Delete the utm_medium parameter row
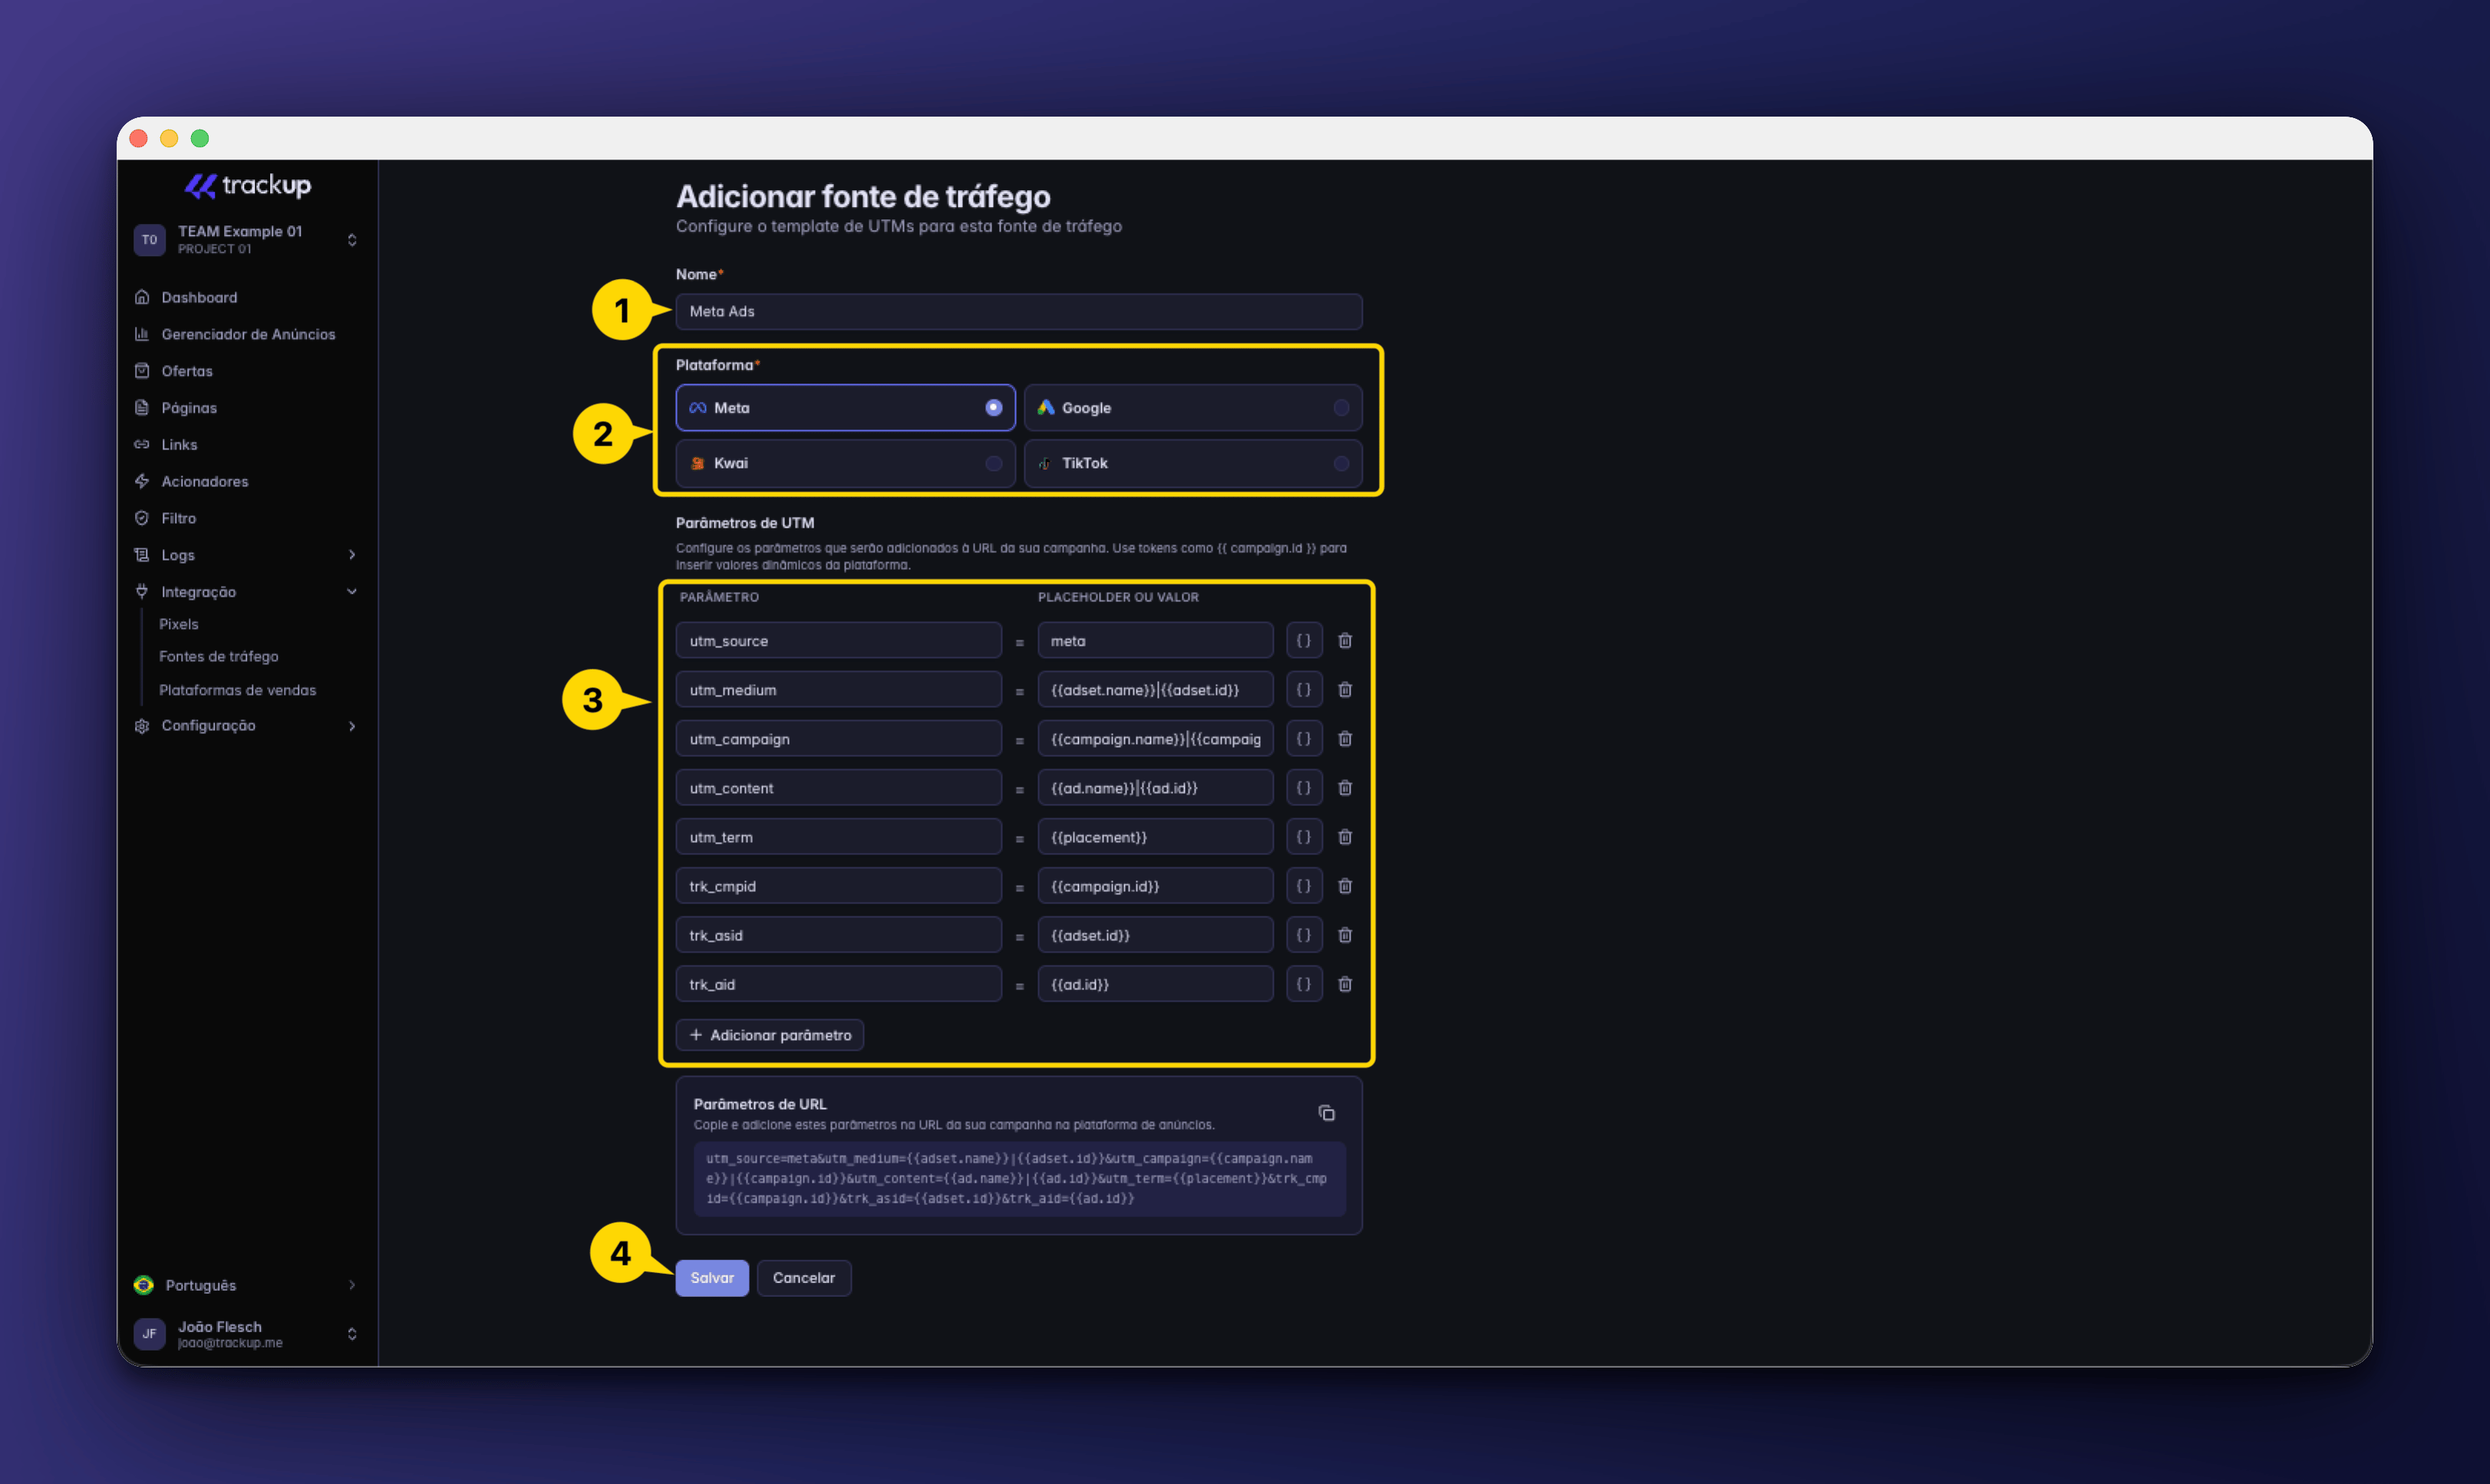Image resolution: width=2490 pixels, height=1484 pixels. [x=1346, y=690]
